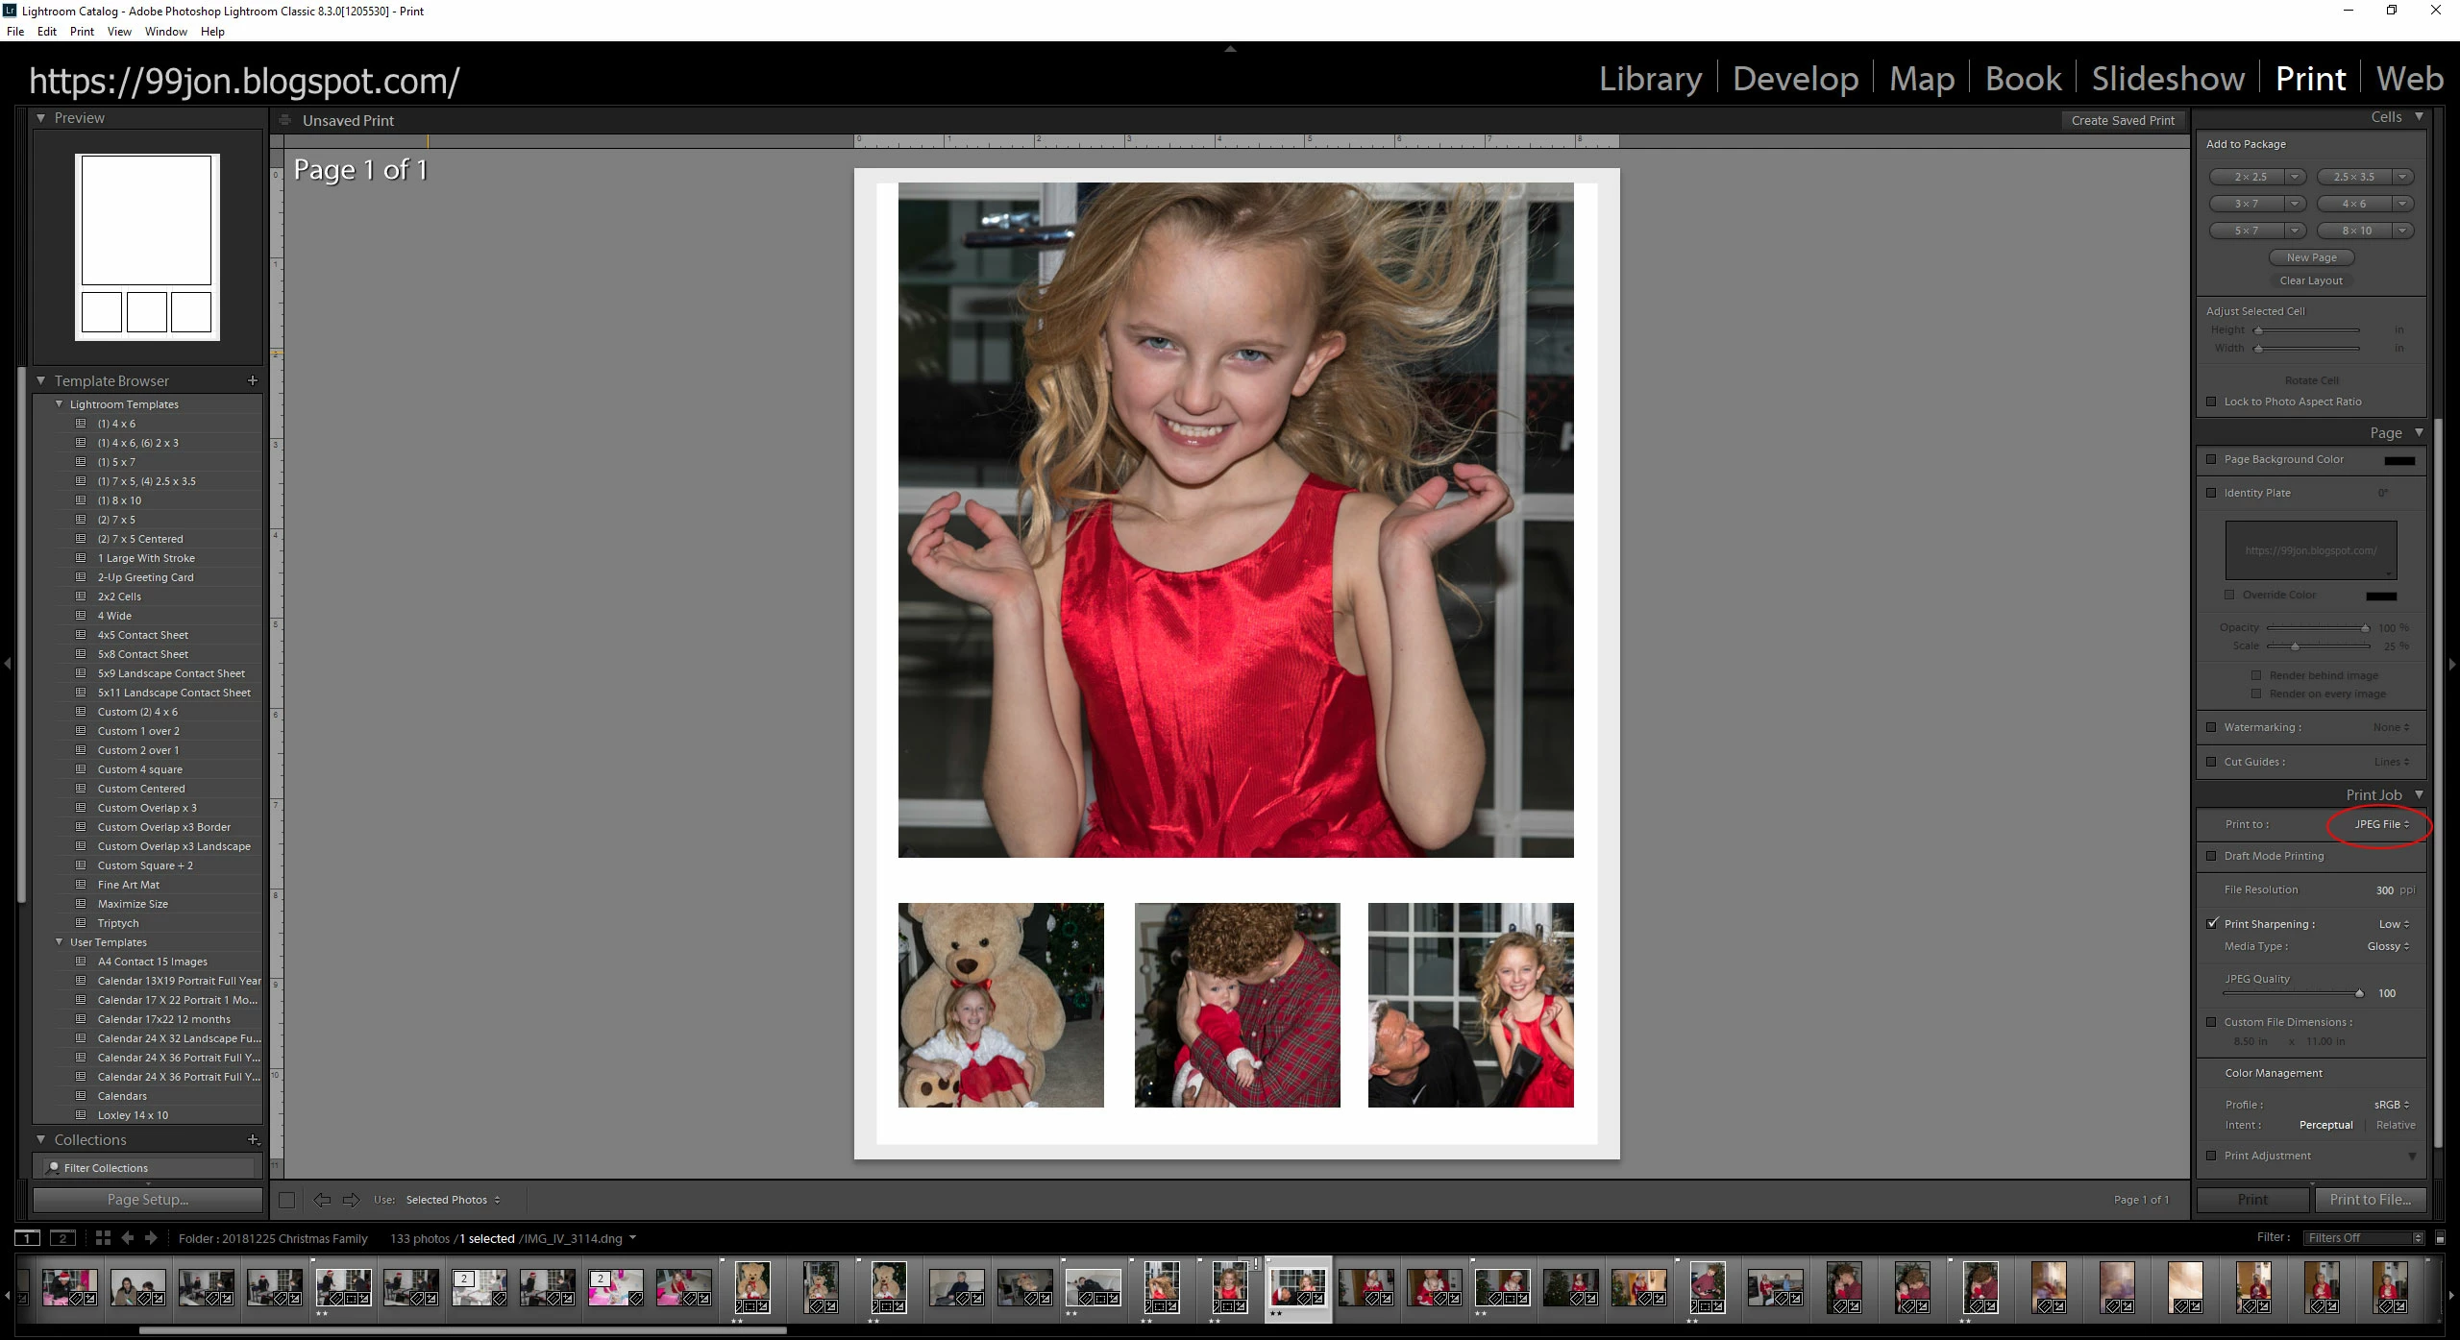Click the grid view icon in the filmstrip bar
2460x1340 pixels.
pos(103,1238)
